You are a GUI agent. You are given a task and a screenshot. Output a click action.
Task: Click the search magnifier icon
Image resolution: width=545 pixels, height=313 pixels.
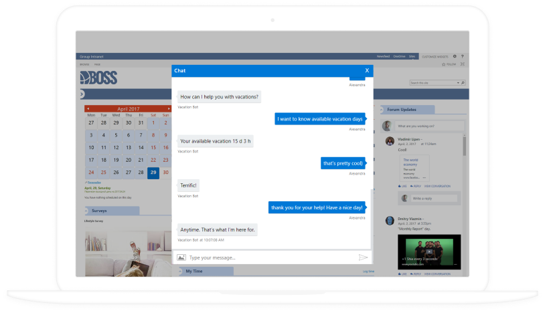tap(463, 83)
